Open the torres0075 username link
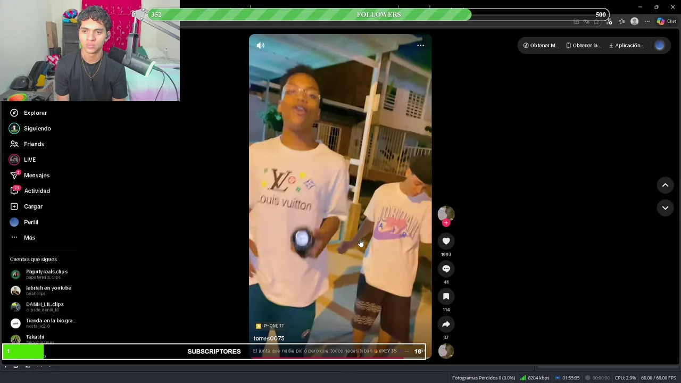The height and width of the screenshot is (383, 681). (x=269, y=338)
